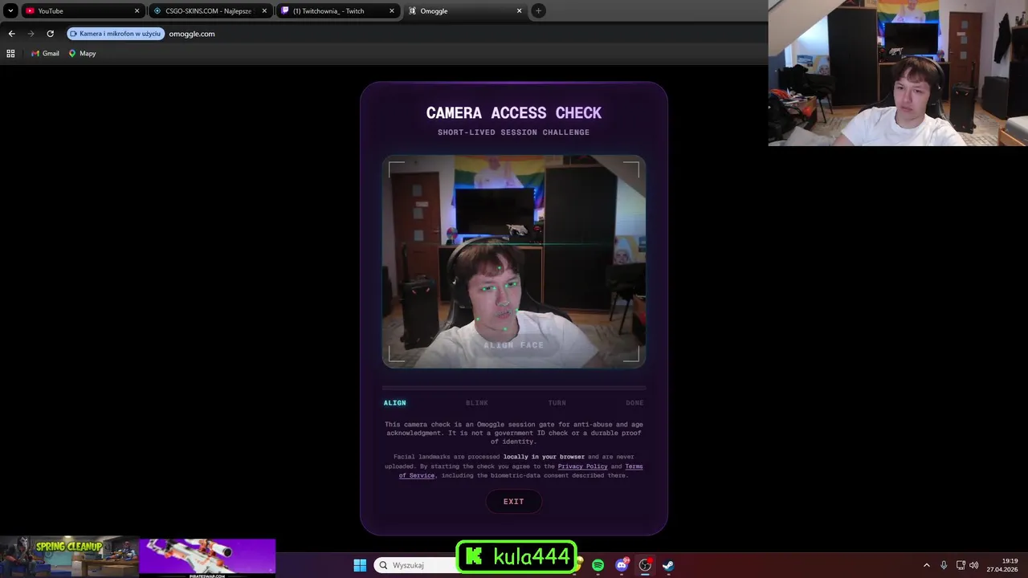Image resolution: width=1028 pixels, height=578 pixels.
Task: Open the volume tray icon
Action: [974, 565]
